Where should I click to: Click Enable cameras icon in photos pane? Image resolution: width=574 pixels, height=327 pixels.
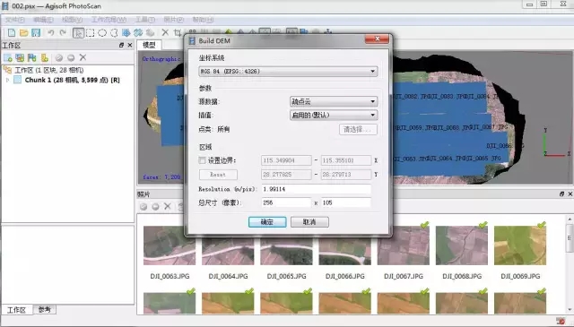[143, 207]
